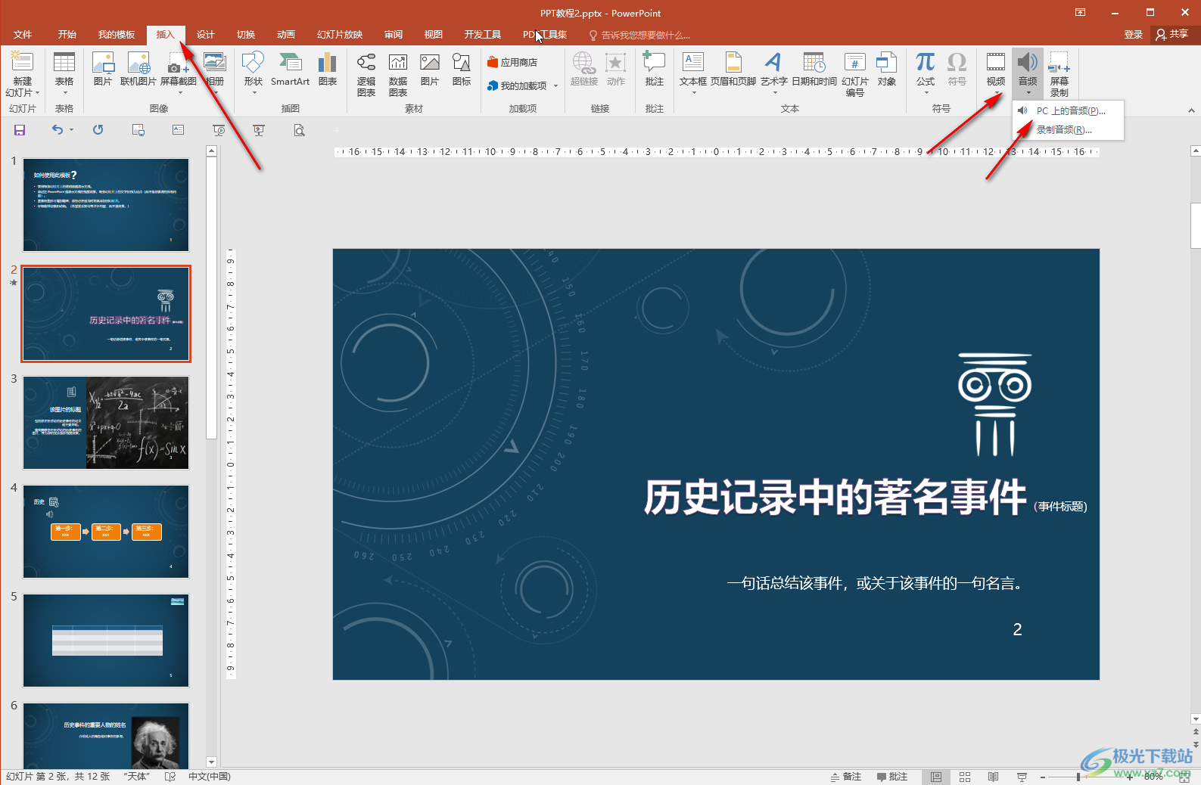Click the zoom slider handle in status bar
This screenshot has width=1201, height=785.
[x=1078, y=777]
